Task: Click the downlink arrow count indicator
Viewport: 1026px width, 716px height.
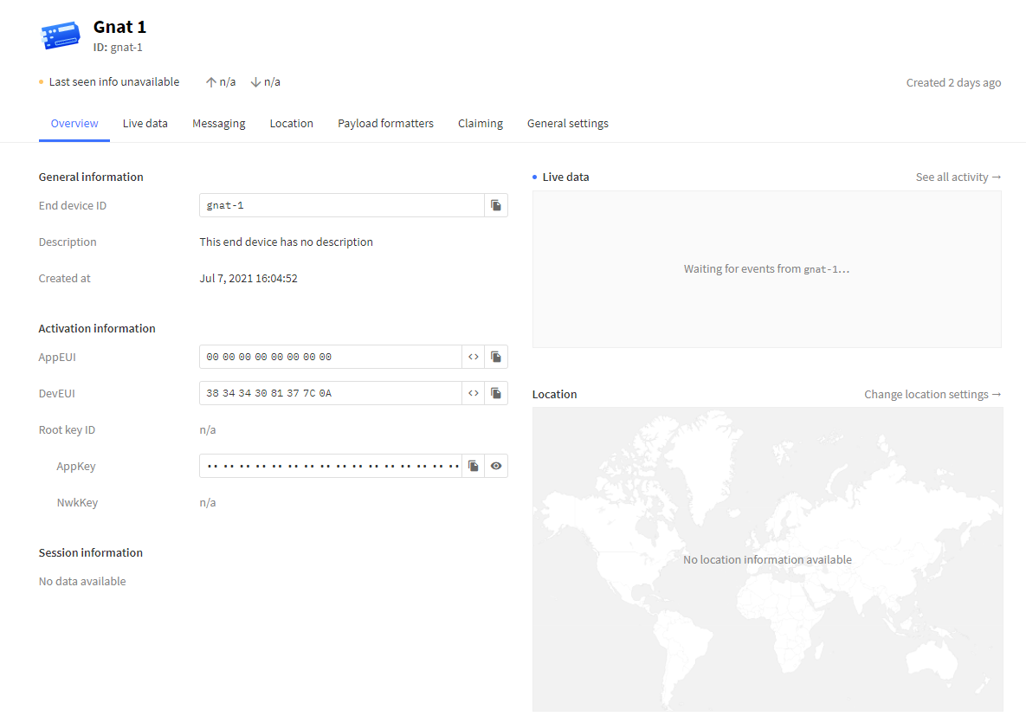Action: click(x=265, y=82)
